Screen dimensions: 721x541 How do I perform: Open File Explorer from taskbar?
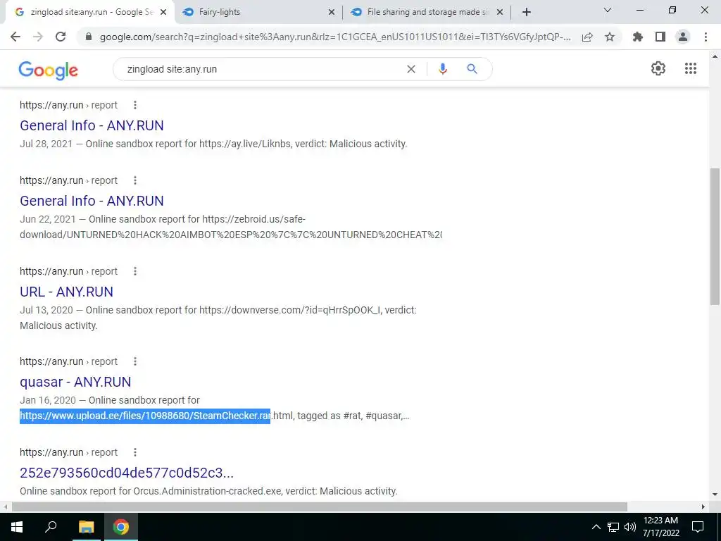point(86,527)
